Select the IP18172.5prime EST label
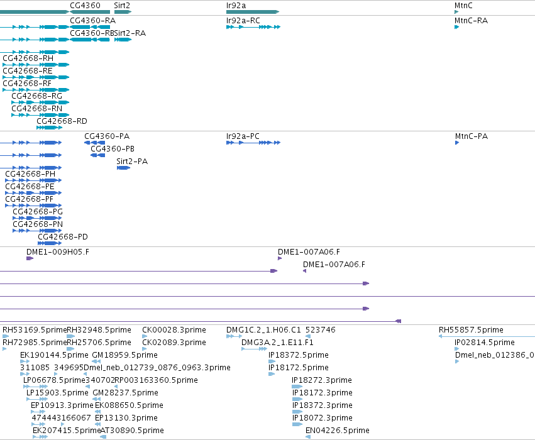Viewport: 535px width, 440px height. [299, 368]
